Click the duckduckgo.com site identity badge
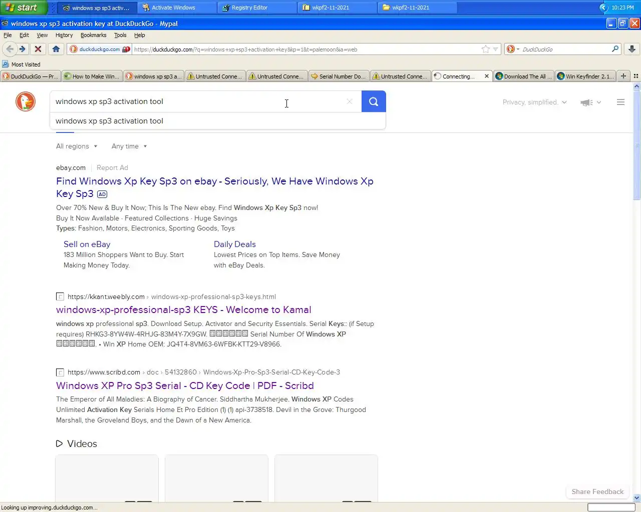 100,49
